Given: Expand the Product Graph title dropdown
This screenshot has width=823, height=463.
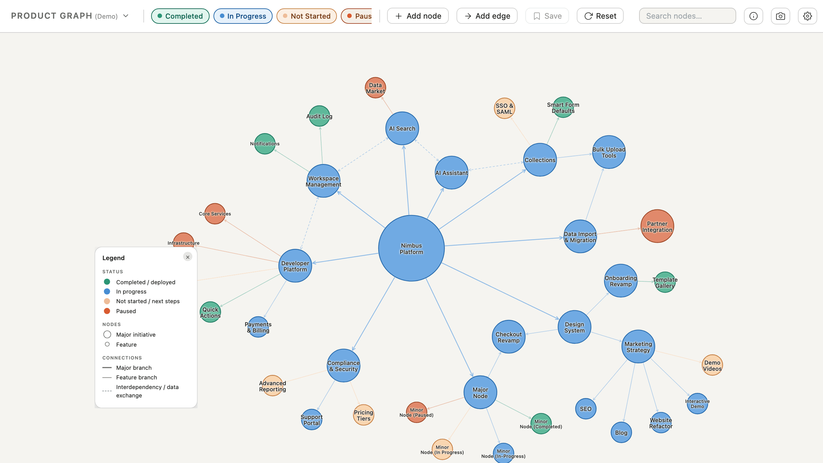Looking at the screenshot, I should point(126,16).
